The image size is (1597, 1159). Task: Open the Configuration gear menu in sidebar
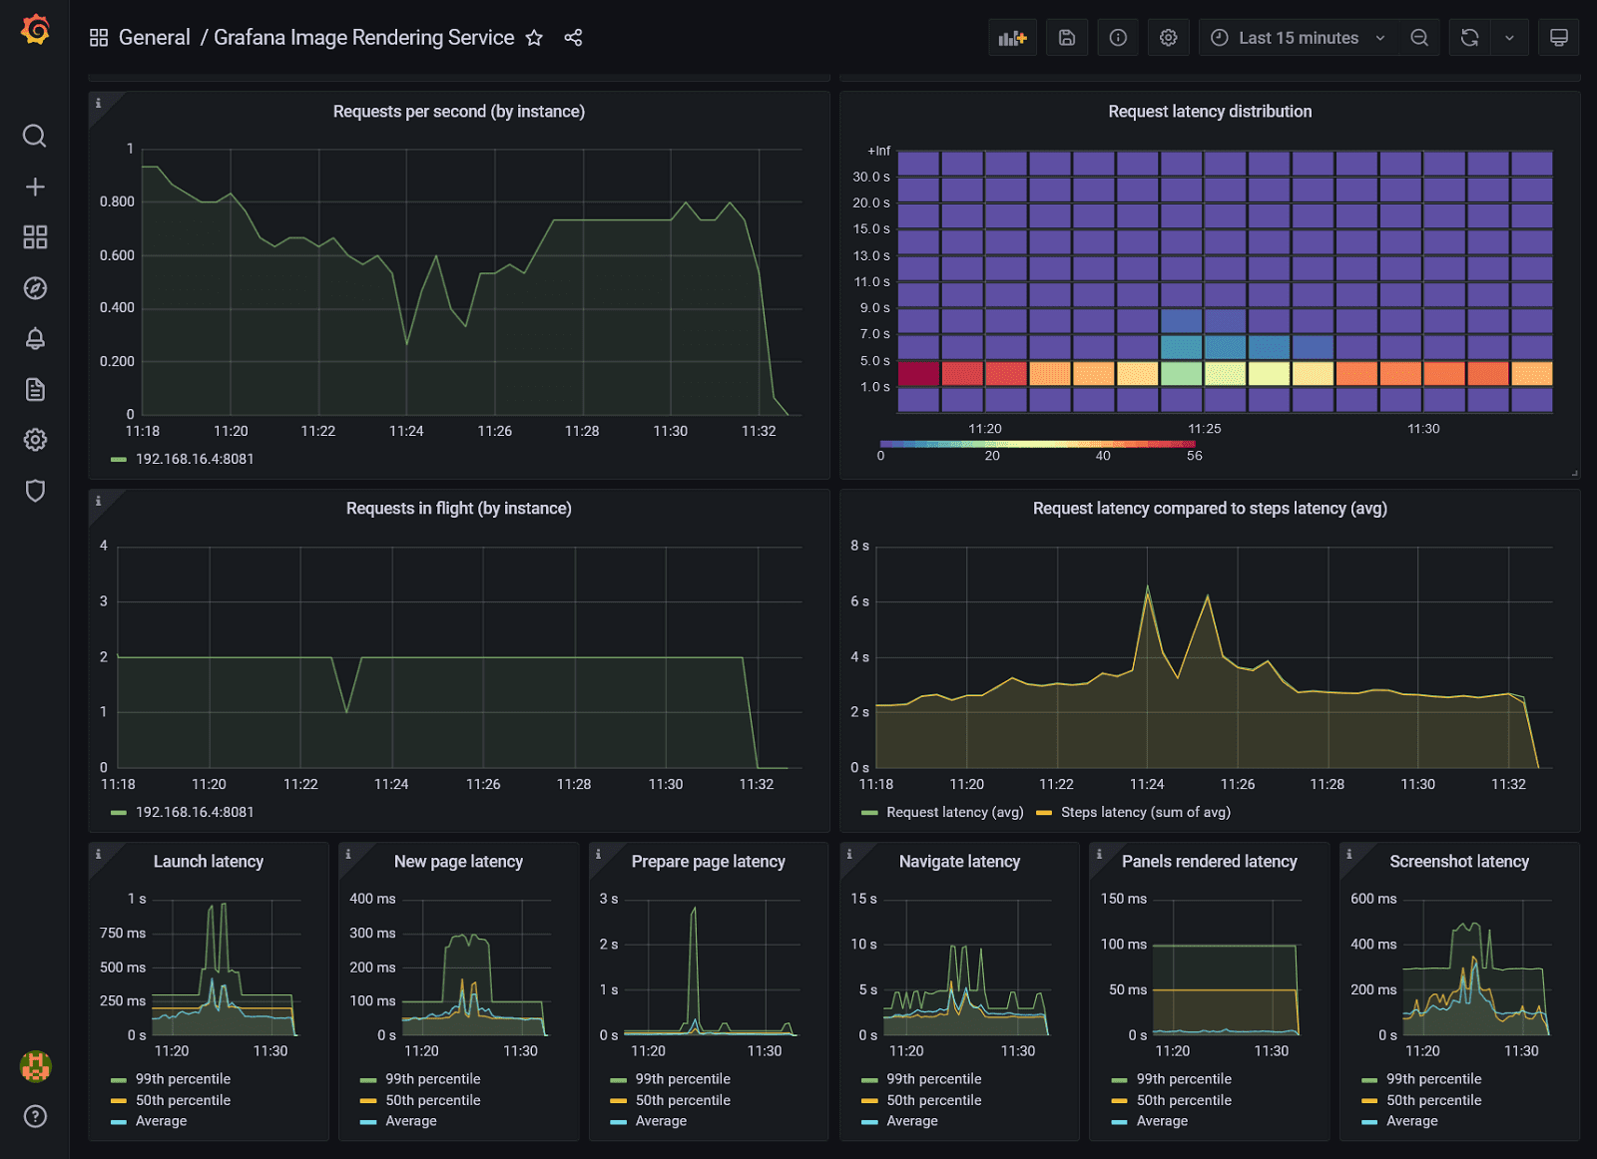[35, 440]
